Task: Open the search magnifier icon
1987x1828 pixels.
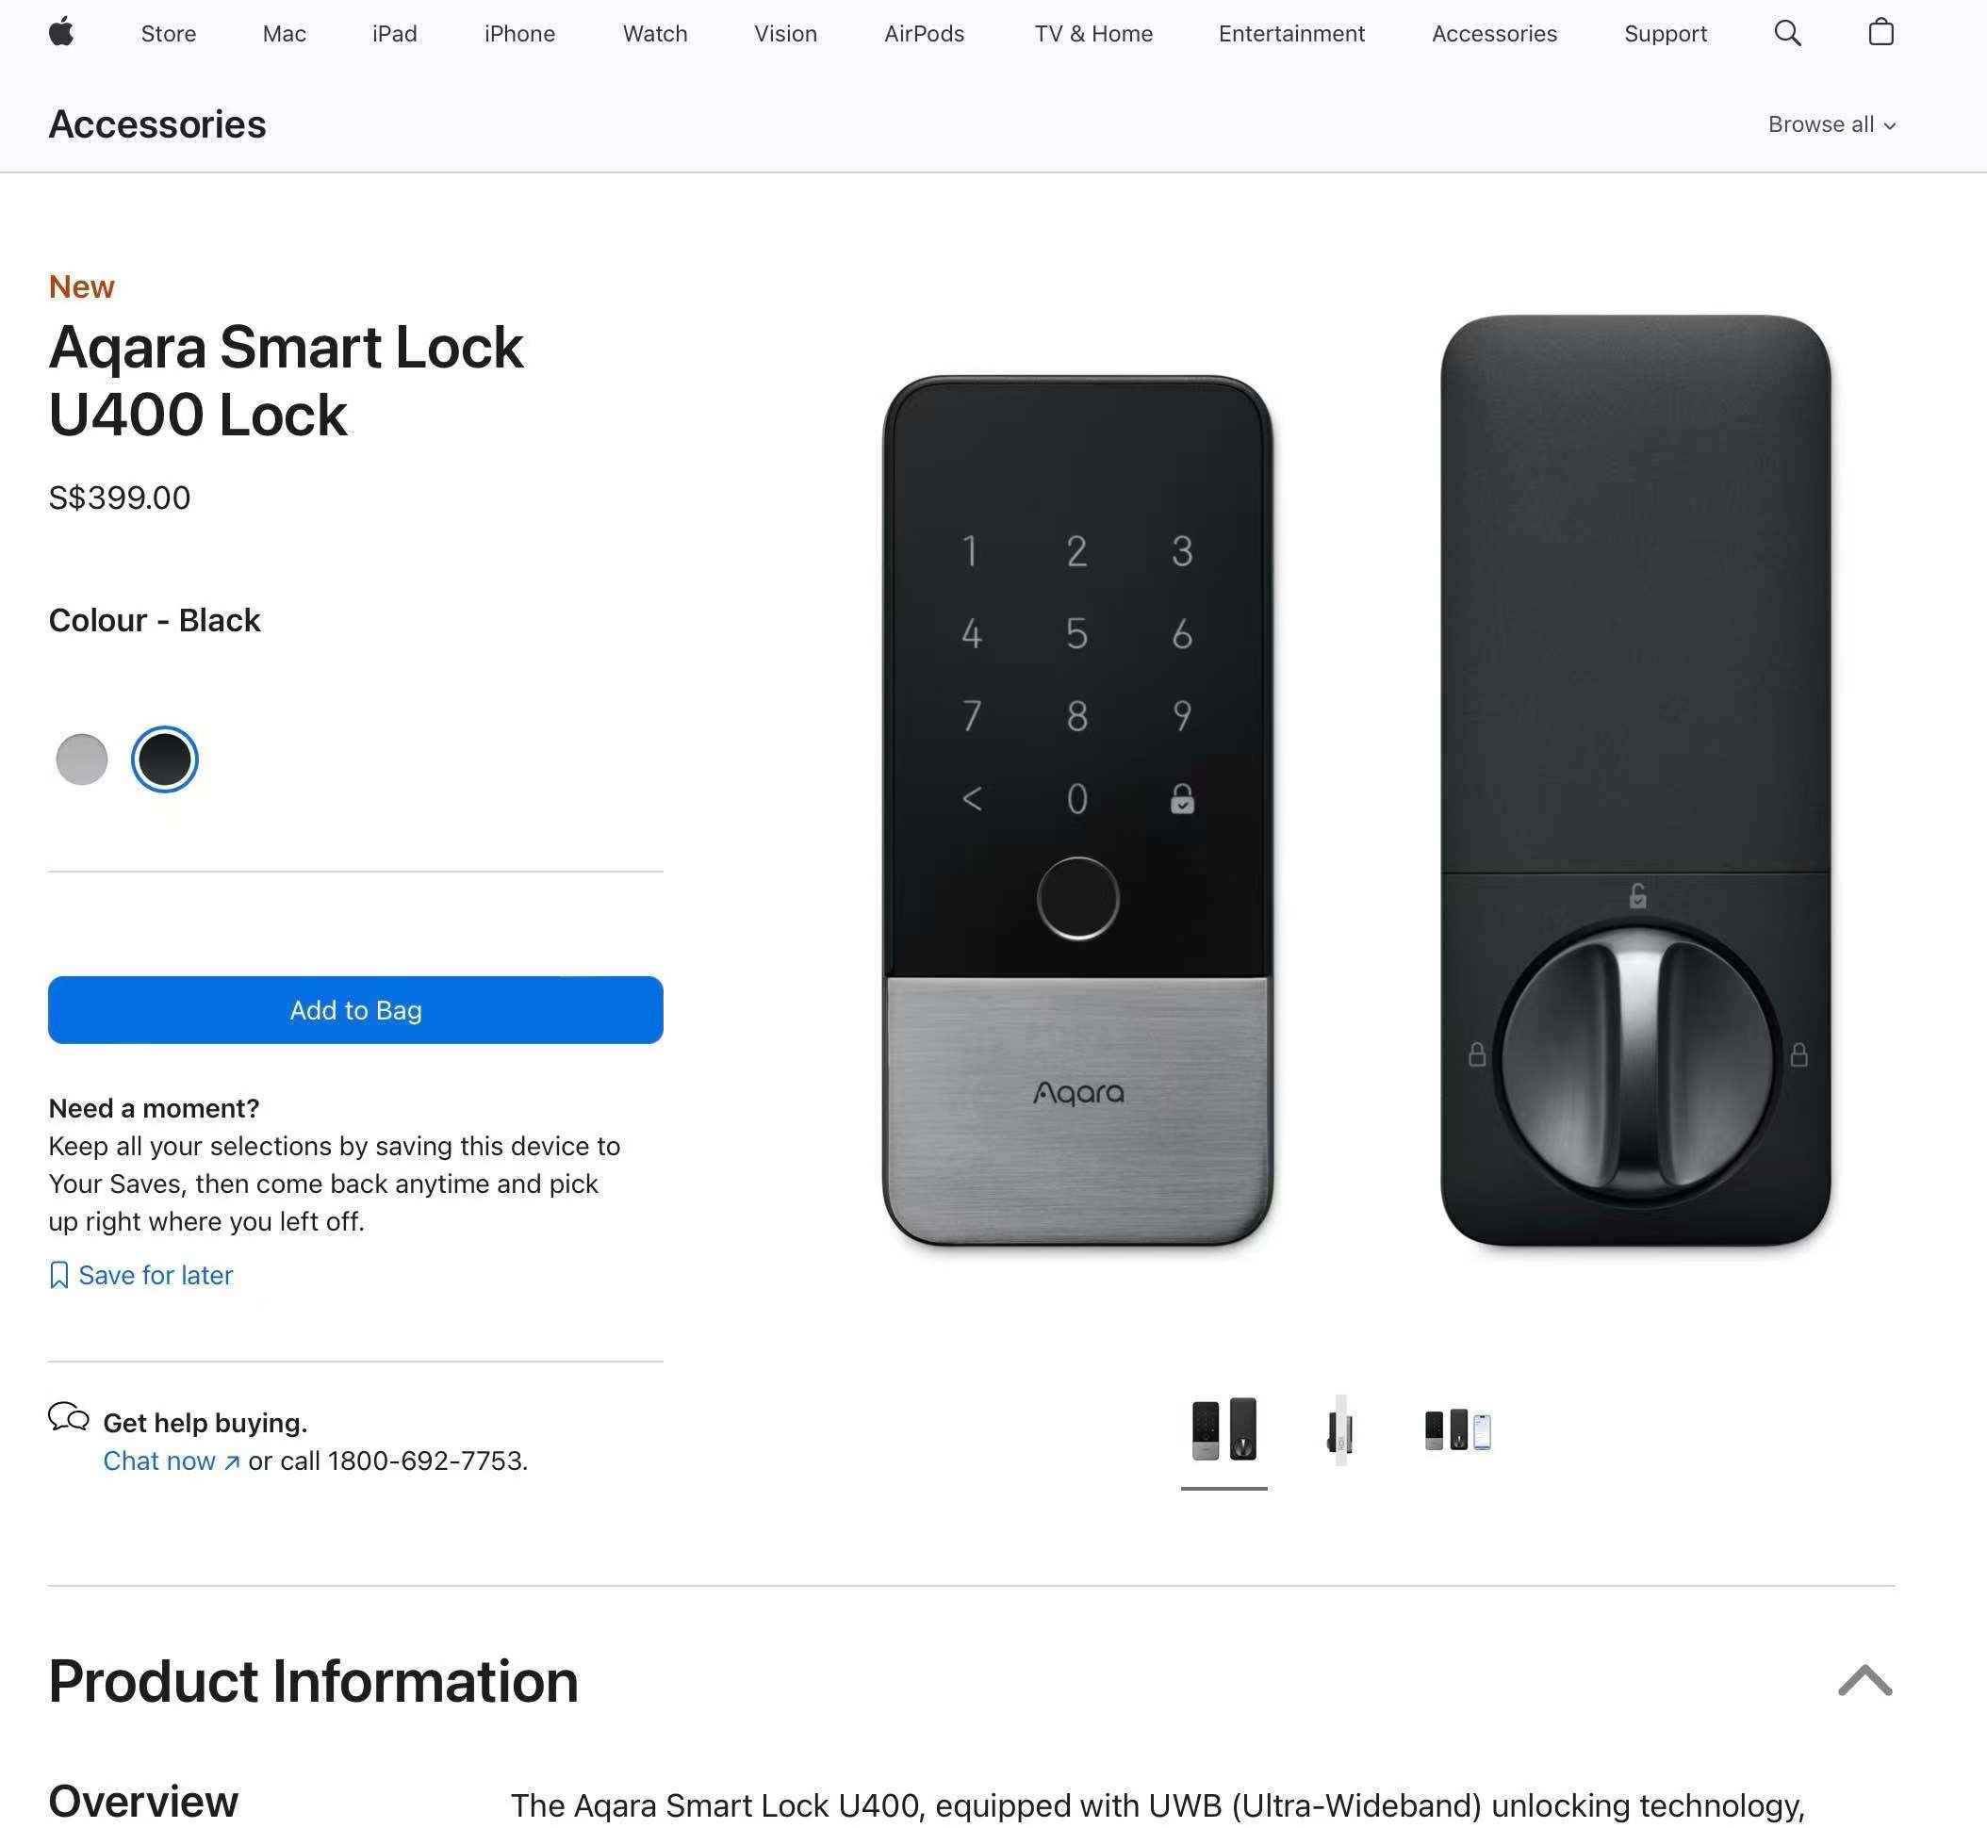Action: pos(1787,33)
